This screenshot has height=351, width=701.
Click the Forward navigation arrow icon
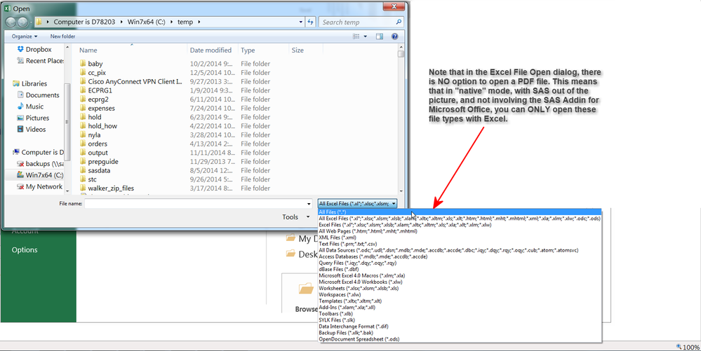(22, 22)
